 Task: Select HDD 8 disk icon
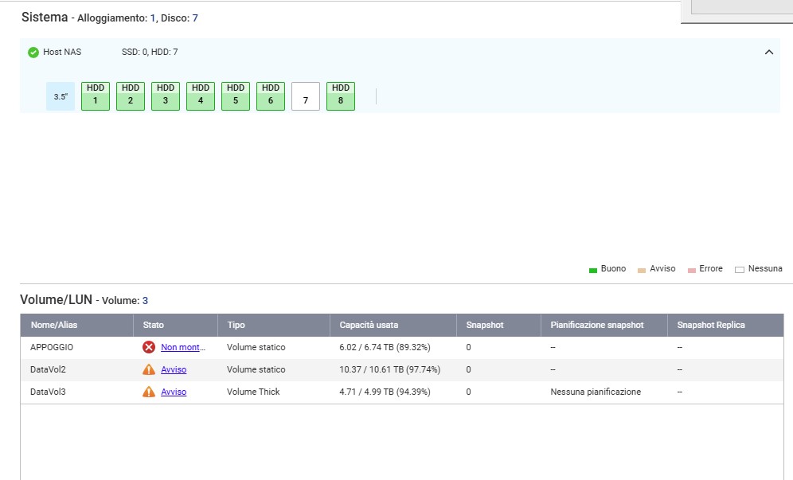point(341,96)
